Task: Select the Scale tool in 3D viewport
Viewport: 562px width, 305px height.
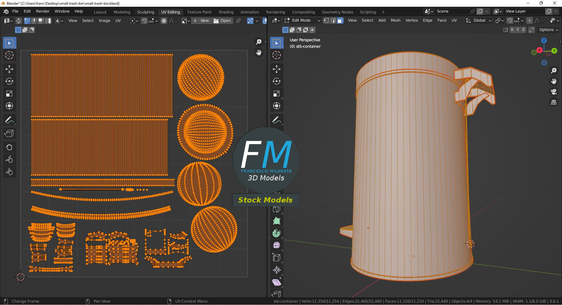Action: [x=277, y=93]
